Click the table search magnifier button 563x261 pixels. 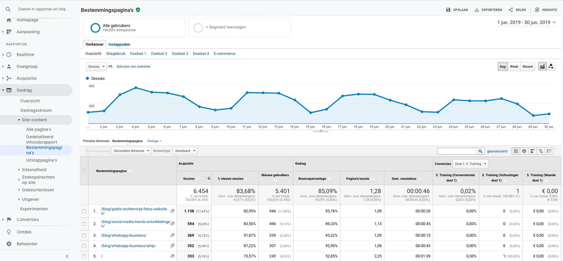(x=480, y=151)
